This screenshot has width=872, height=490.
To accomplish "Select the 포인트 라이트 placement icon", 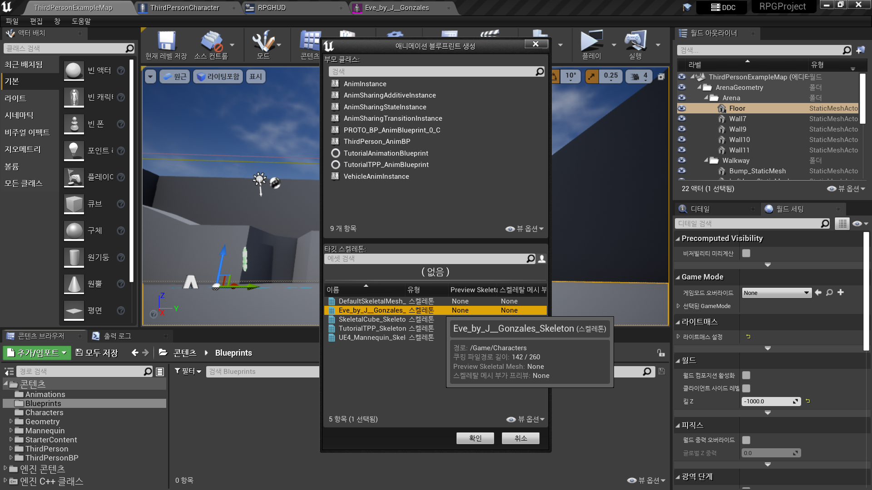I will pyautogui.click(x=74, y=151).
